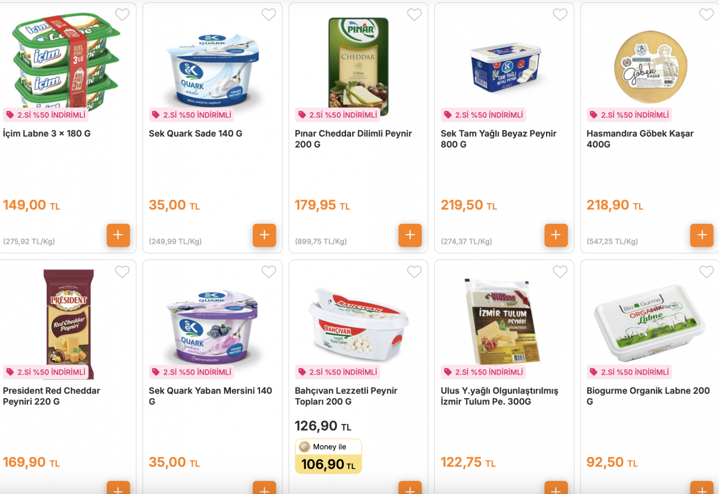Screen dimensions: 719x494
Task: Favorite Biogurme Organik Labne
Action: 706,272
